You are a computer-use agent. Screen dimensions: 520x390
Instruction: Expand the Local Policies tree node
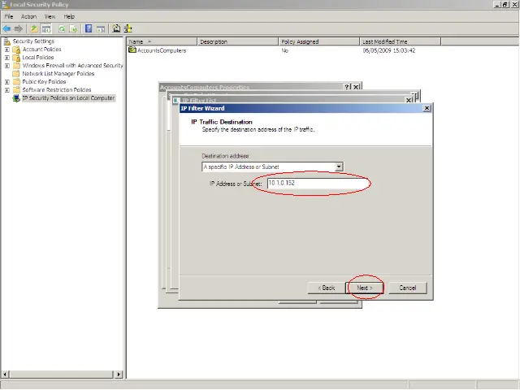pos(7,58)
